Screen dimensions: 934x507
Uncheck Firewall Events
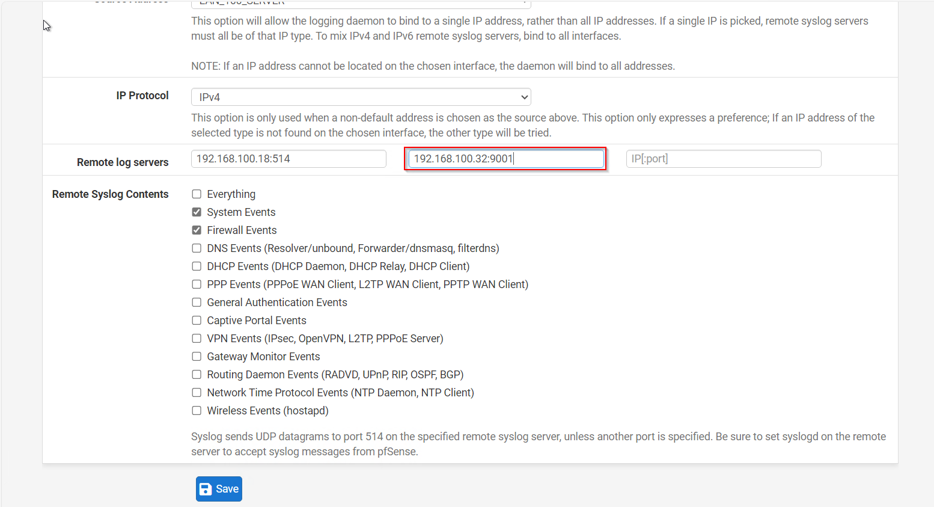click(197, 230)
